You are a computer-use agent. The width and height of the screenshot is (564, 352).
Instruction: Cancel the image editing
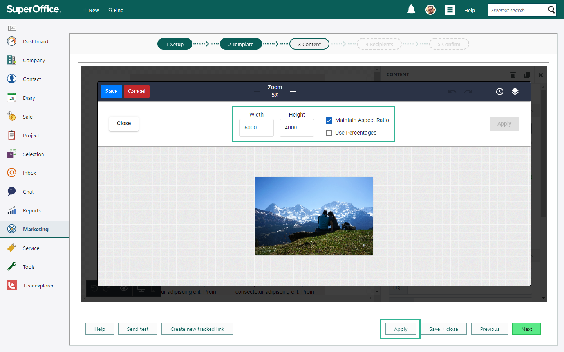coord(137,92)
